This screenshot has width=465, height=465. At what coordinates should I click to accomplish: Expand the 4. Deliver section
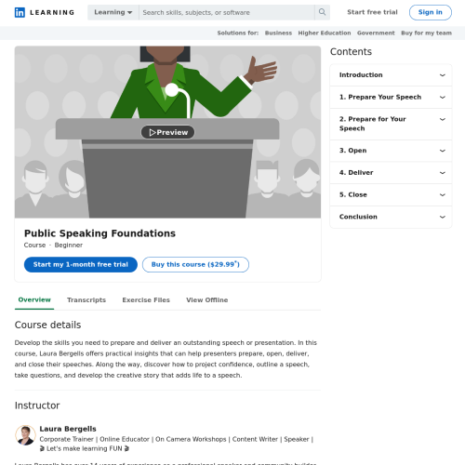tap(391, 173)
